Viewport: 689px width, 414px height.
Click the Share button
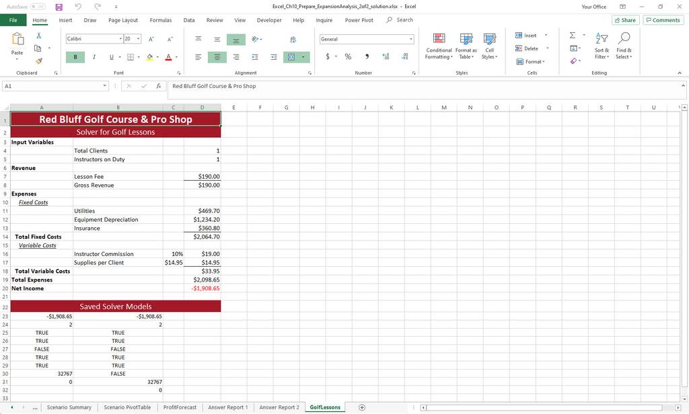pyautogui.click(x=625, y=20)
